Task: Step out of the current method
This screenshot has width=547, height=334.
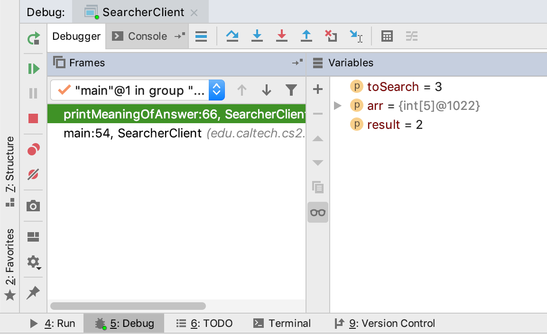Action: [306, 36]
